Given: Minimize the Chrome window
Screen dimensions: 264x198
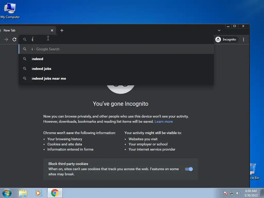Looking at the screenshot, I should pyautogui.click(x=228, y=26).
